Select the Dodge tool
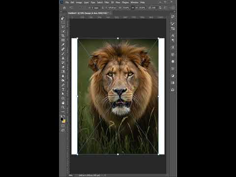The height and width of the screenshot is (177, 236). click(63, 81)
